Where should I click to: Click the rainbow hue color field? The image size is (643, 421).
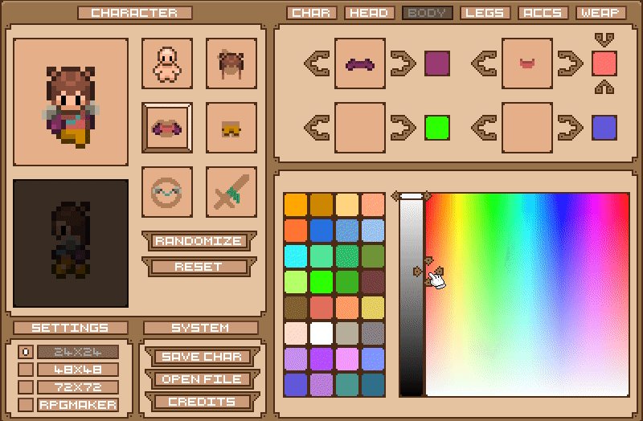(x=527, y=294)
